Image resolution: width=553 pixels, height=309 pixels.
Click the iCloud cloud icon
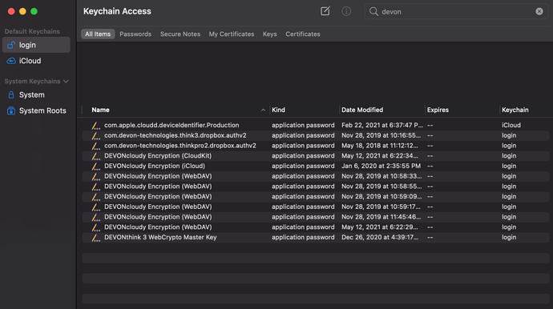11,61
